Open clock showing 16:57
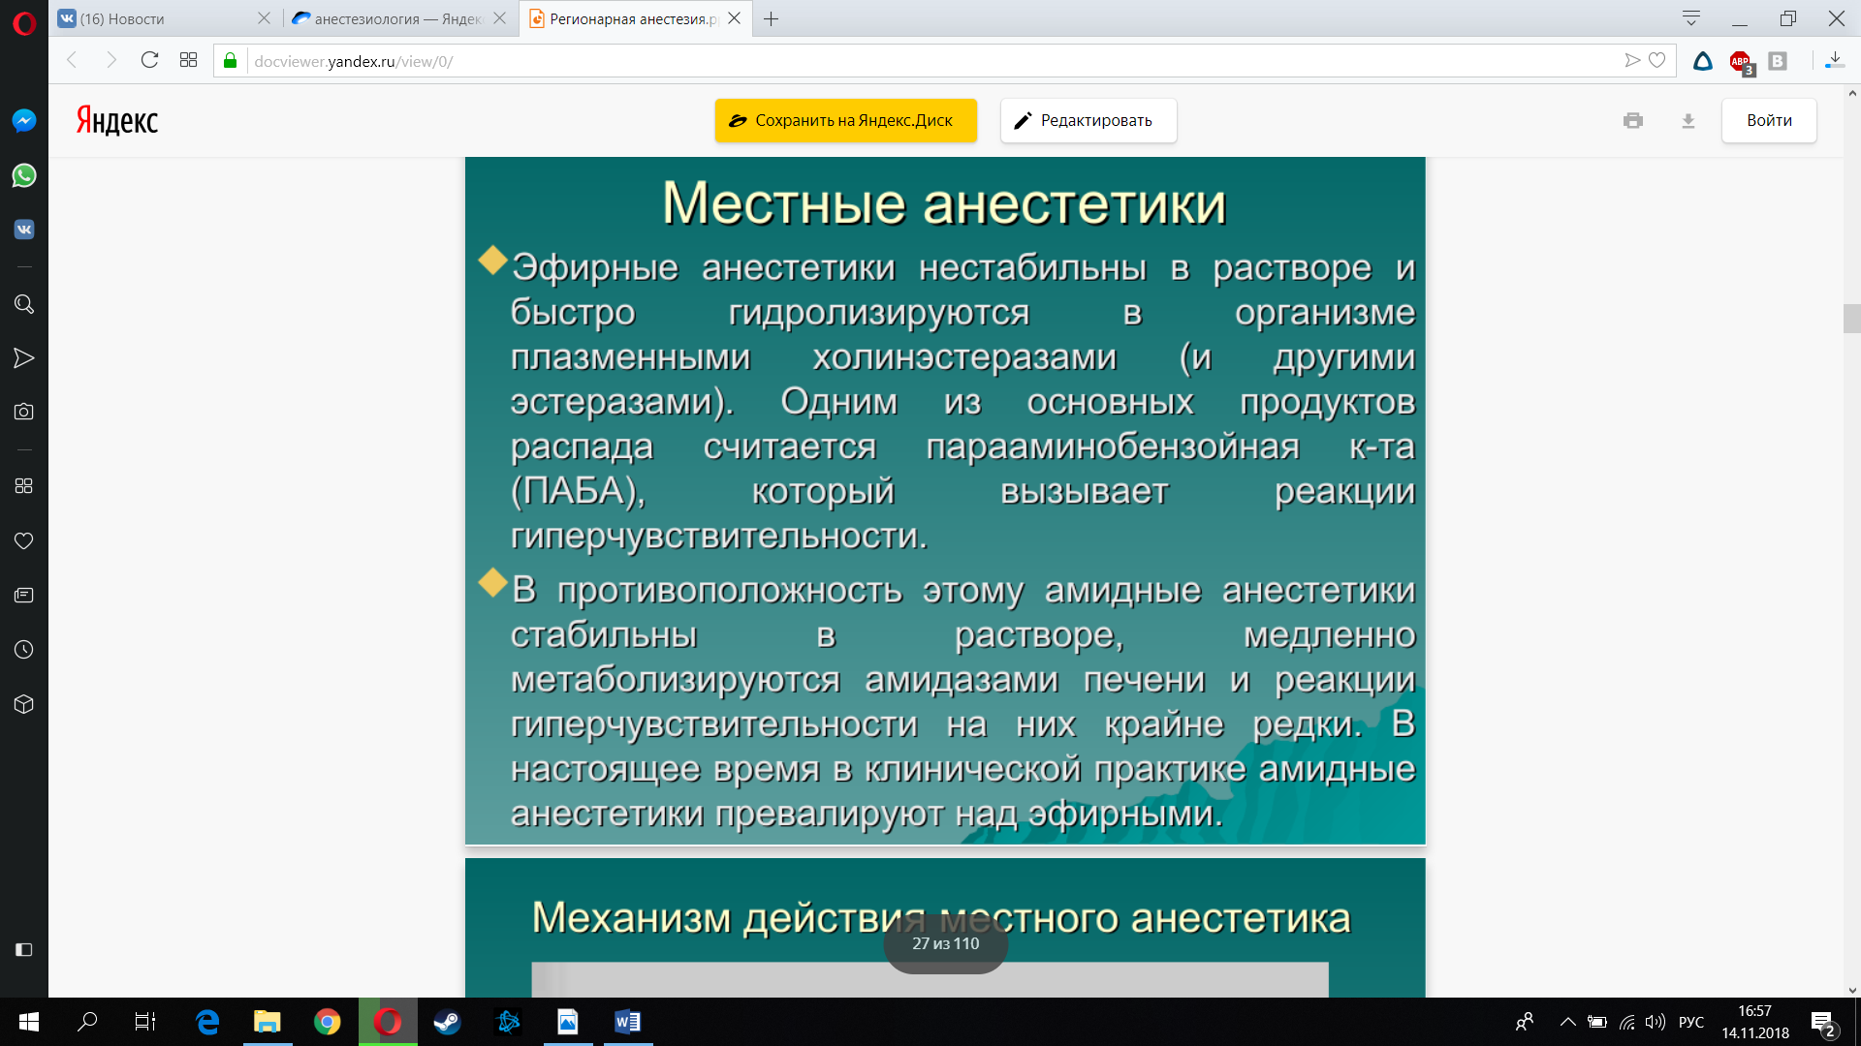 (x=1755, y=1022)
